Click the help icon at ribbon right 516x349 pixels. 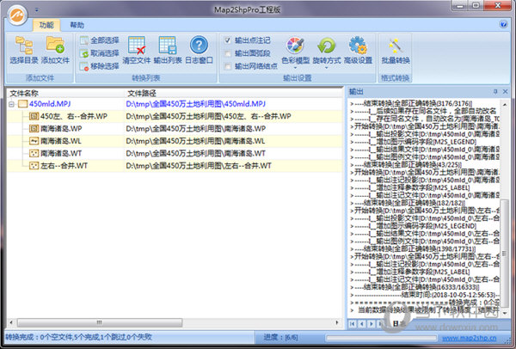tap(503, 24)
